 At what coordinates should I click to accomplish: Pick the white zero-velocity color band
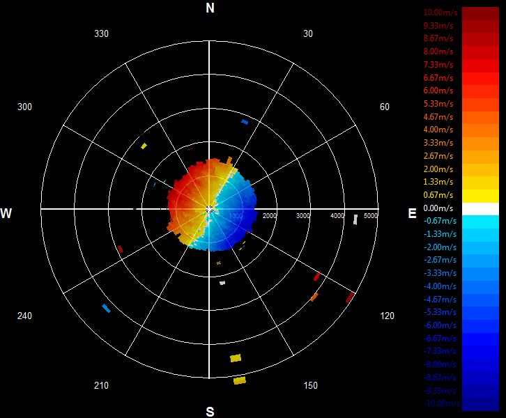pos(480,209)
